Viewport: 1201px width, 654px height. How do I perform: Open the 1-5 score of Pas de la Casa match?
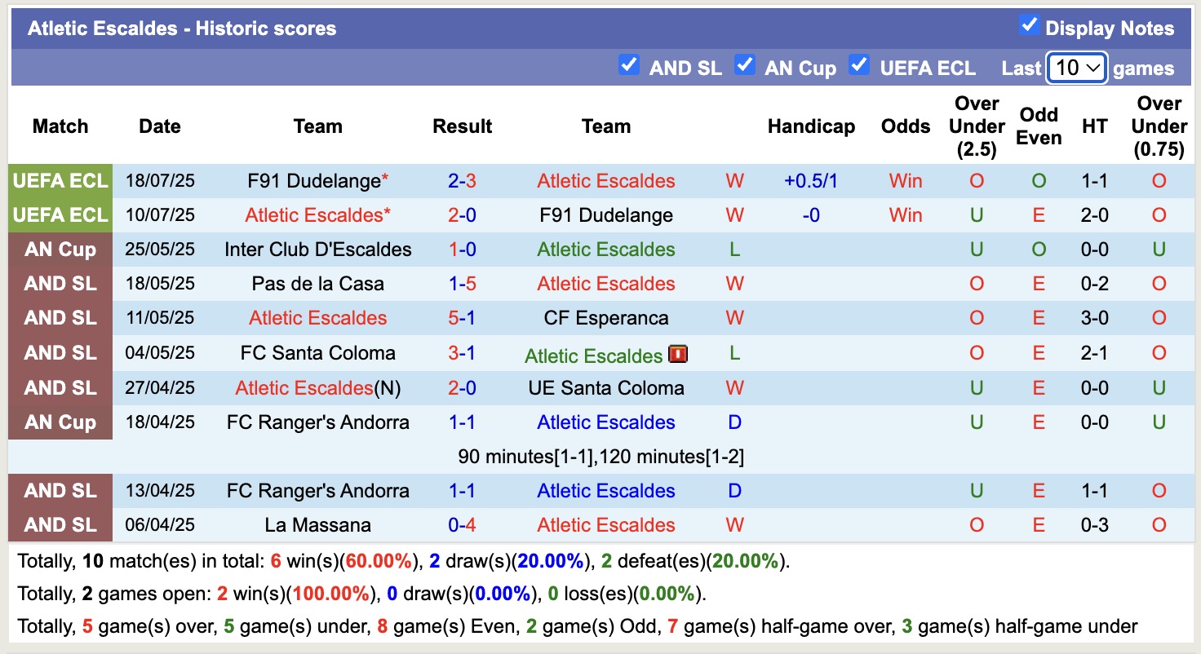click(x=462, y=284)
